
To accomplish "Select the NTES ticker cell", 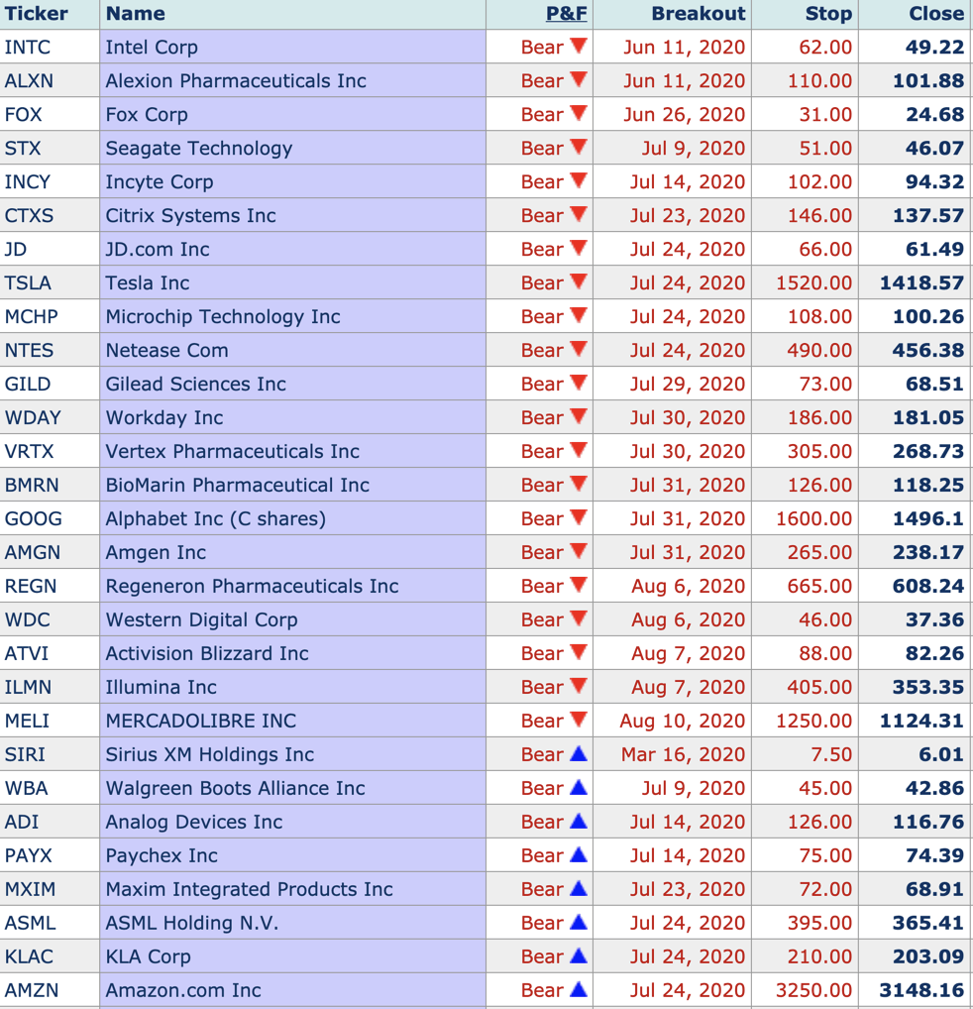I will [30, 351].
